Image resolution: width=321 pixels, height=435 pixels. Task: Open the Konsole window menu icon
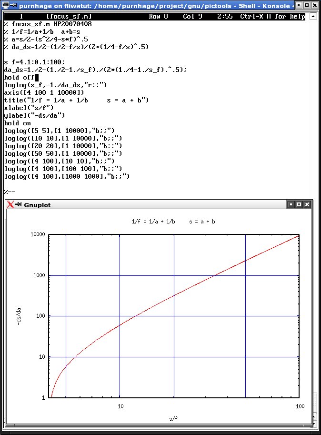tap(5, 5)
